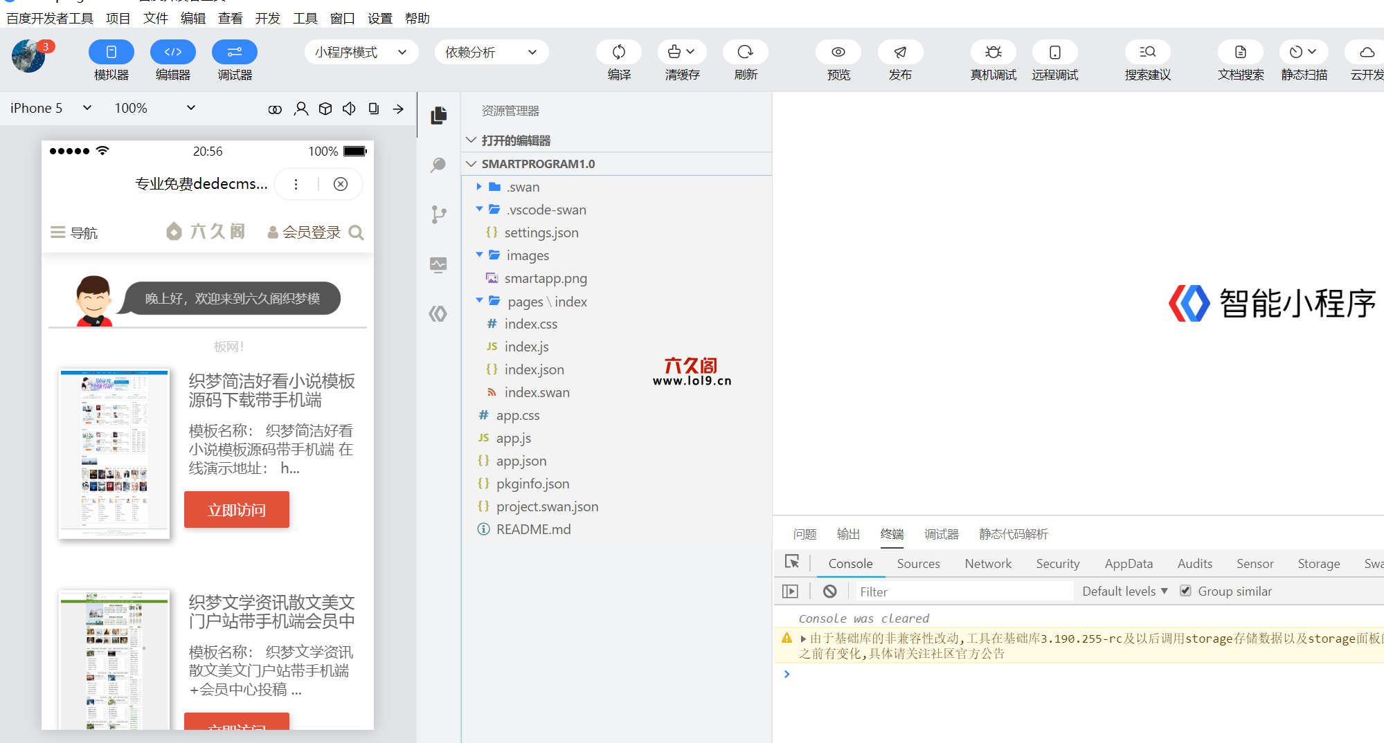The height and width of the screenshot is (743, 1384).
Task: Open the 导航 hamburger navigation menu
Action: tap(74, 232)
